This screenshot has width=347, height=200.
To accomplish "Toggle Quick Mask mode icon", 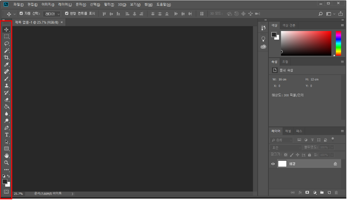I will [6, 192].
